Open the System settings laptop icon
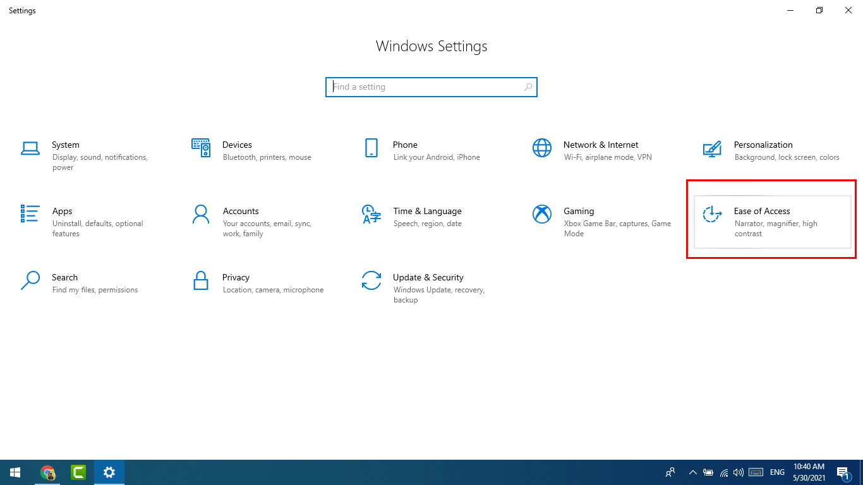 [30, 148]
